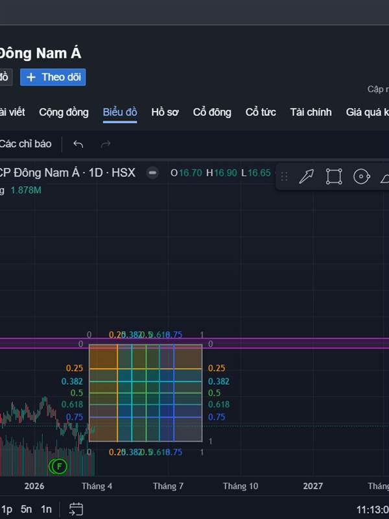This screenshot has height=519, width=389.
Task: Select the 5n time range
Action: point(26,509)
